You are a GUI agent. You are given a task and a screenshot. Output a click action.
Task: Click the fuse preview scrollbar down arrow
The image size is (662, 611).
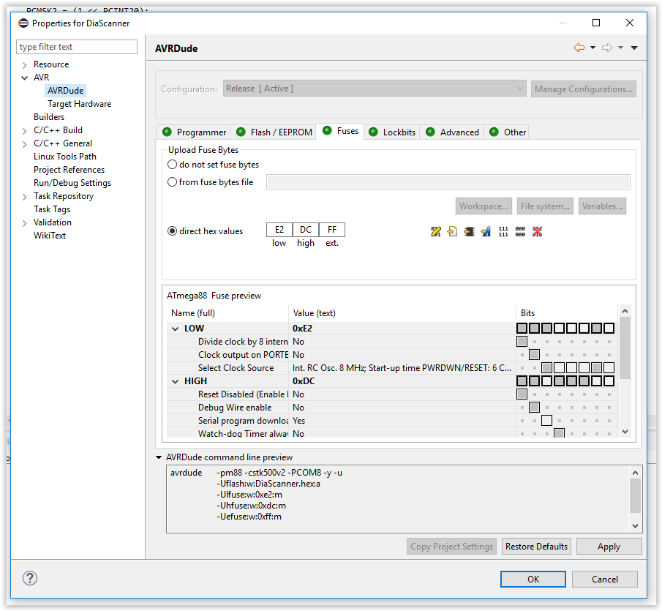point(625,432)
